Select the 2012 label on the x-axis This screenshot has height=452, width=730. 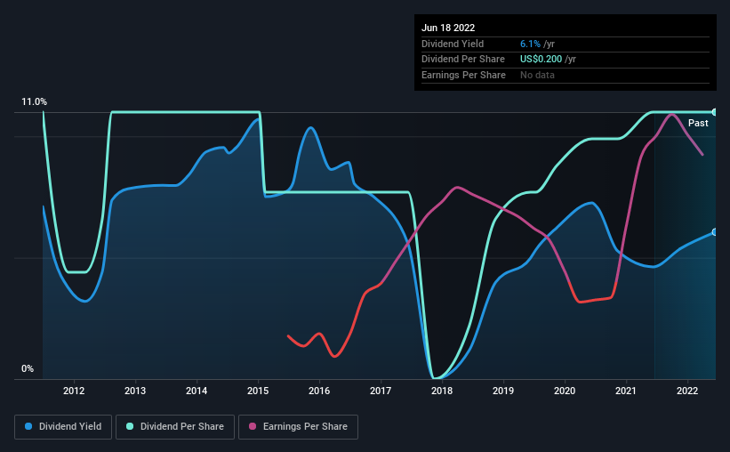coord(74,391)
